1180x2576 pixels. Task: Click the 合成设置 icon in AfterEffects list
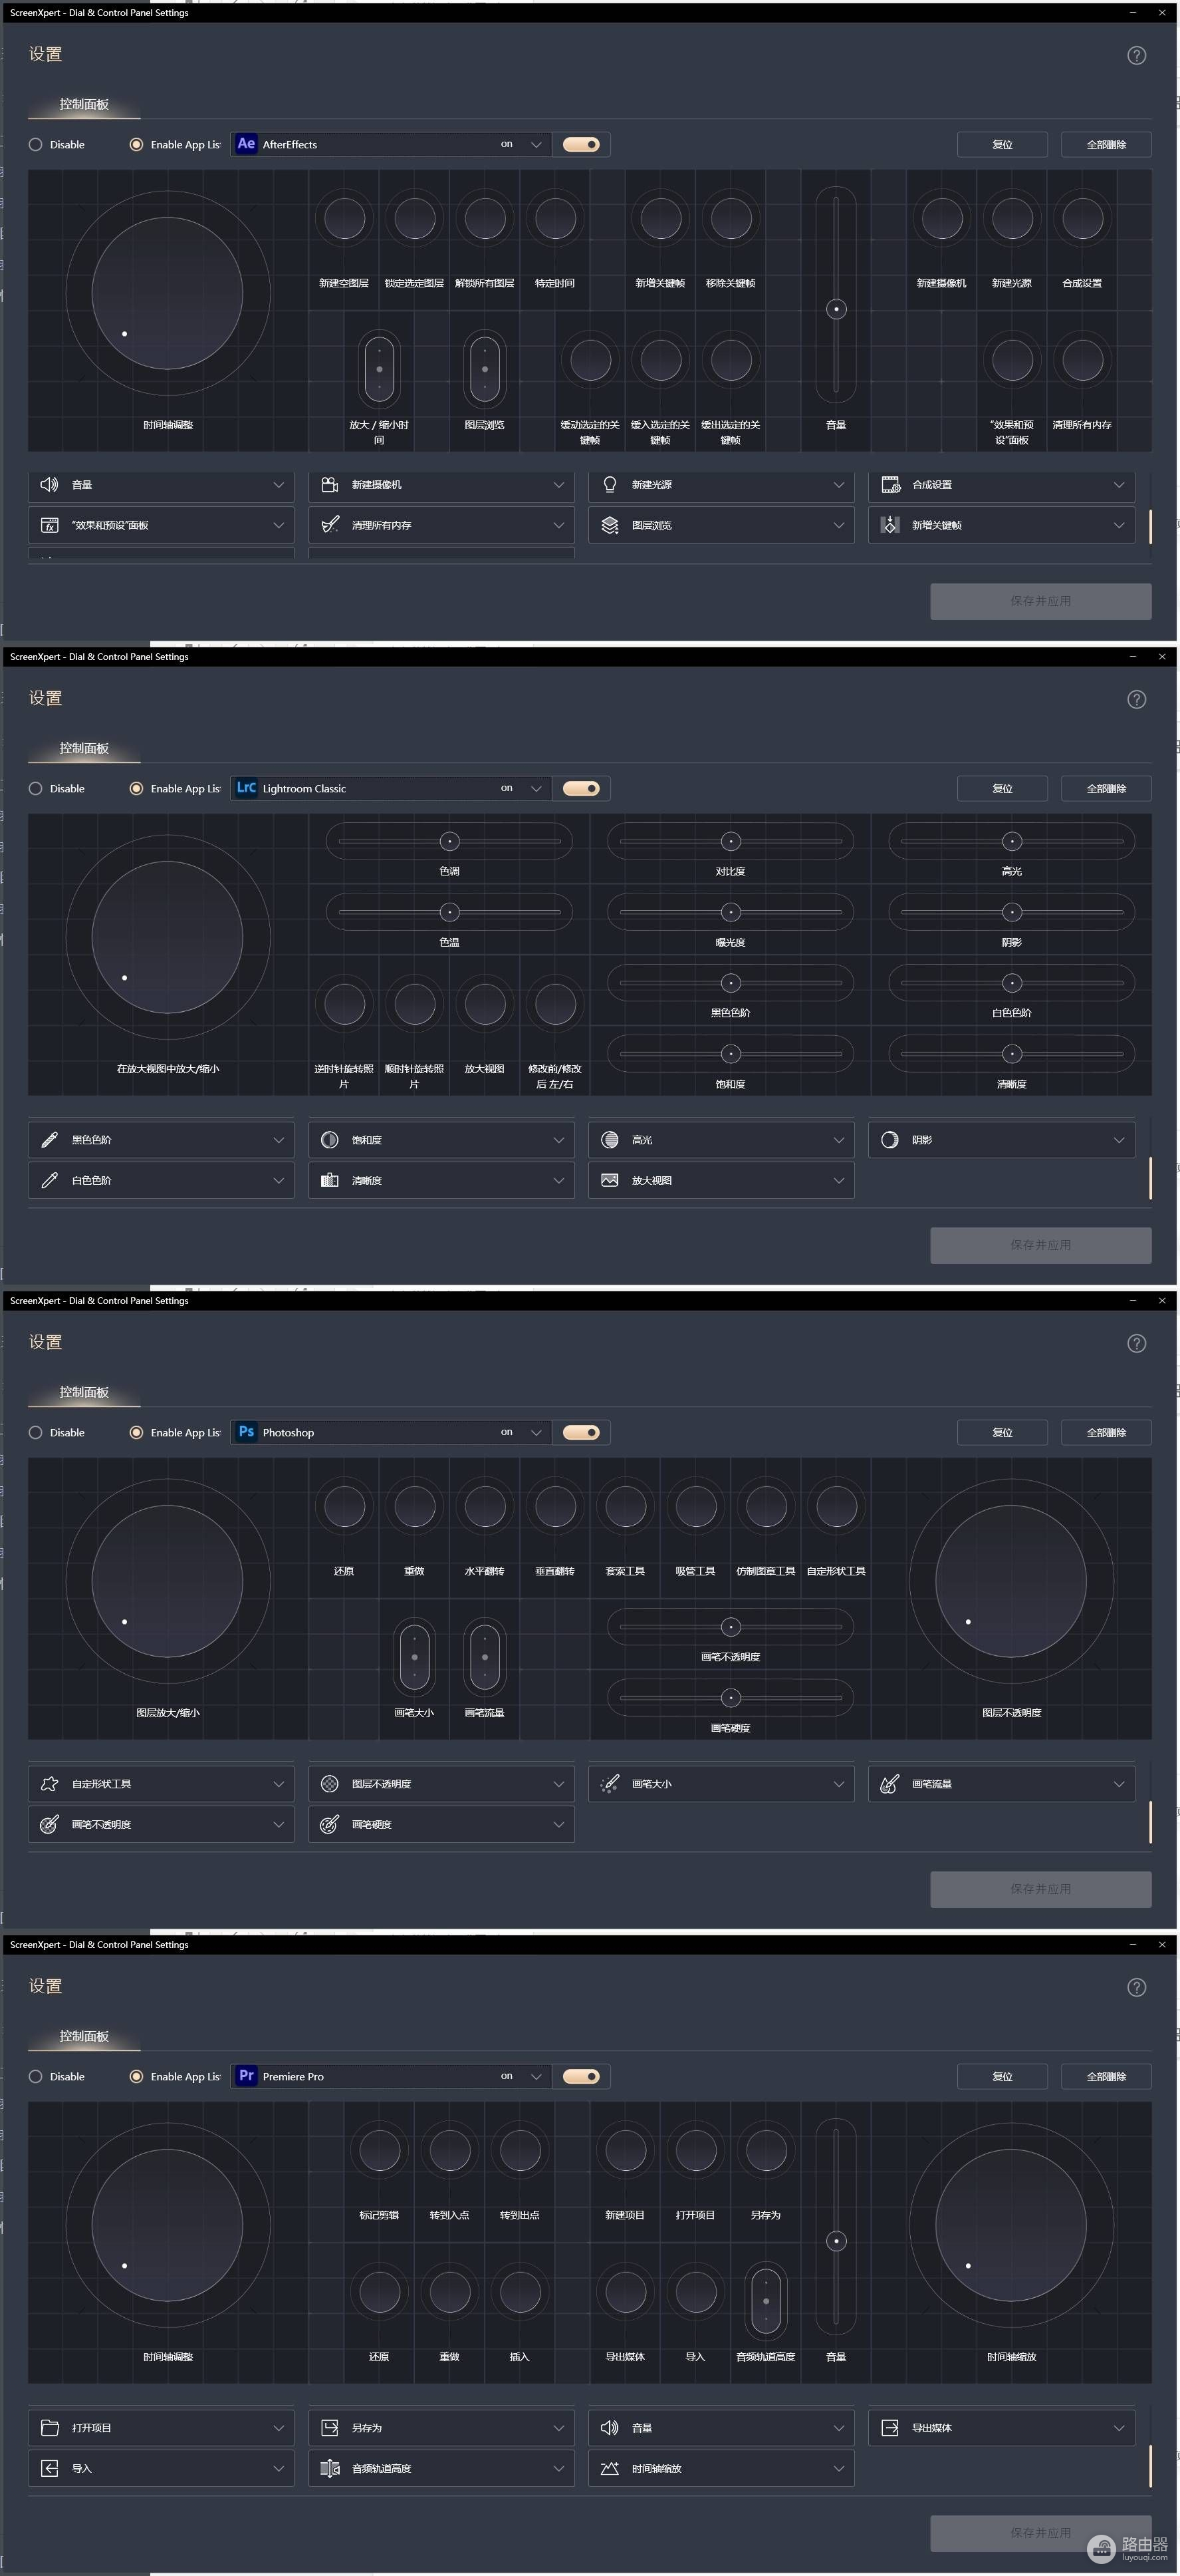pyautogui.click(x=890, y=484)
